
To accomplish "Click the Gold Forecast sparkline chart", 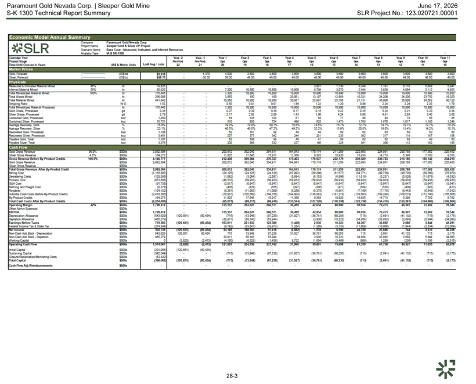I will [x=93, y=74].
